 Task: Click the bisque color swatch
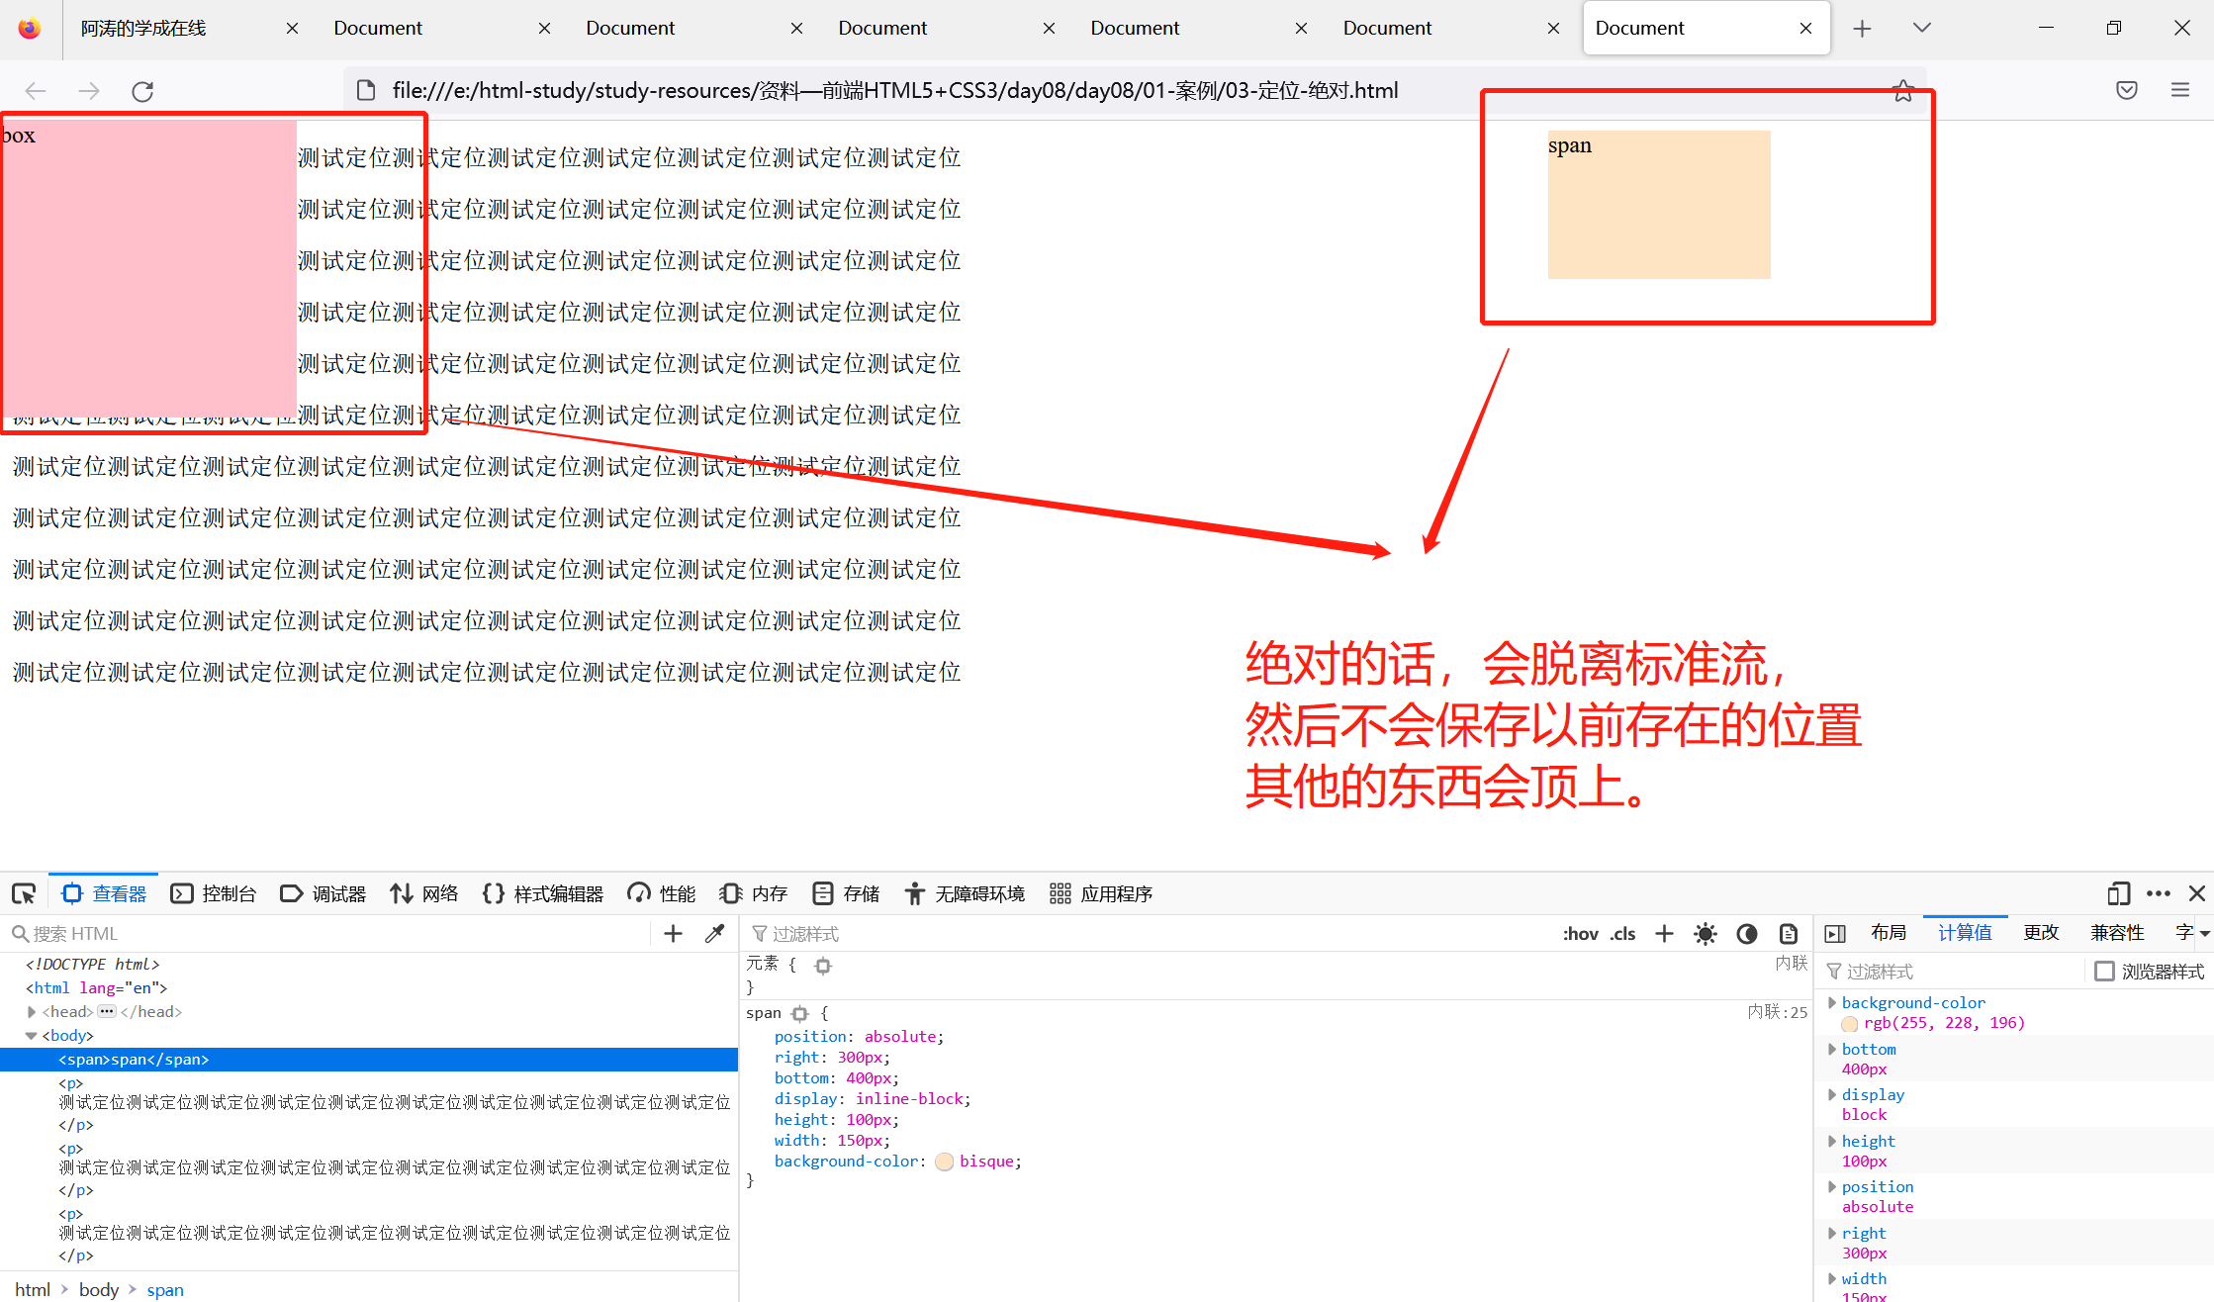[x=944, y=1162]
